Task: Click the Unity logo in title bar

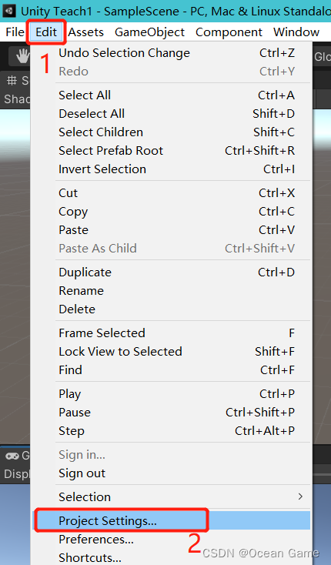Action: pyautogui.click(x=9, y=11)
